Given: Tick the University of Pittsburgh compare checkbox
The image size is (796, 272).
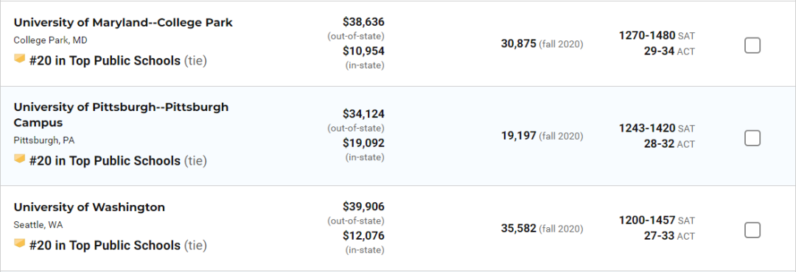Looking at the screenshot, I should pyautogui.click(x=753, y=137).
